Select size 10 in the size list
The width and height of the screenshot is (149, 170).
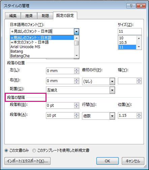point(127,38)
